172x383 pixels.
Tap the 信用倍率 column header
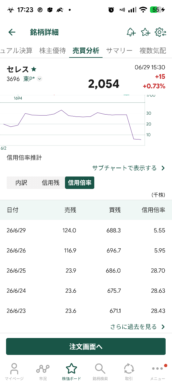154,210
